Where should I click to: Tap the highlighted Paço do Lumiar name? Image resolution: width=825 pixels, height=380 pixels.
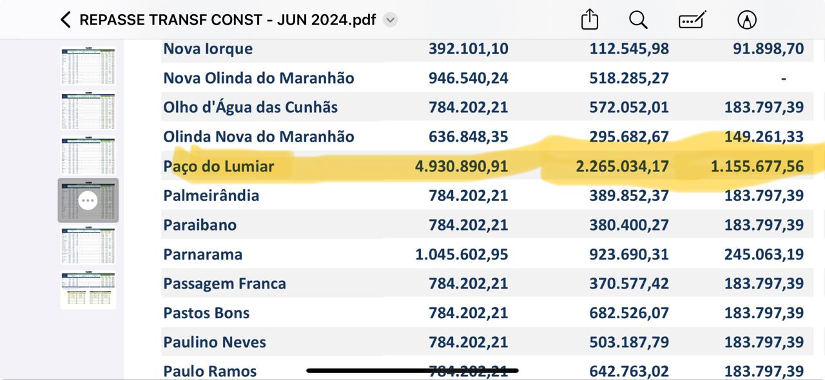(218, 166)
